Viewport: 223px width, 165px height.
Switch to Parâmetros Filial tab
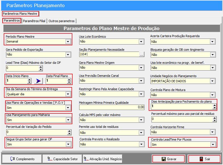[35, 21]
